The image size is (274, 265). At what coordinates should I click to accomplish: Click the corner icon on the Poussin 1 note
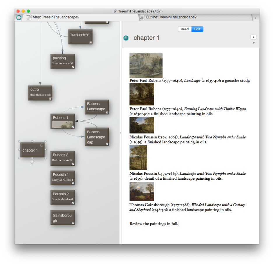(x=73, y=183)
